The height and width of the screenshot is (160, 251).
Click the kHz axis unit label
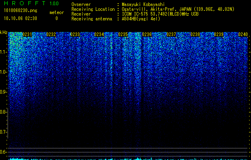[x=4, y=32]
